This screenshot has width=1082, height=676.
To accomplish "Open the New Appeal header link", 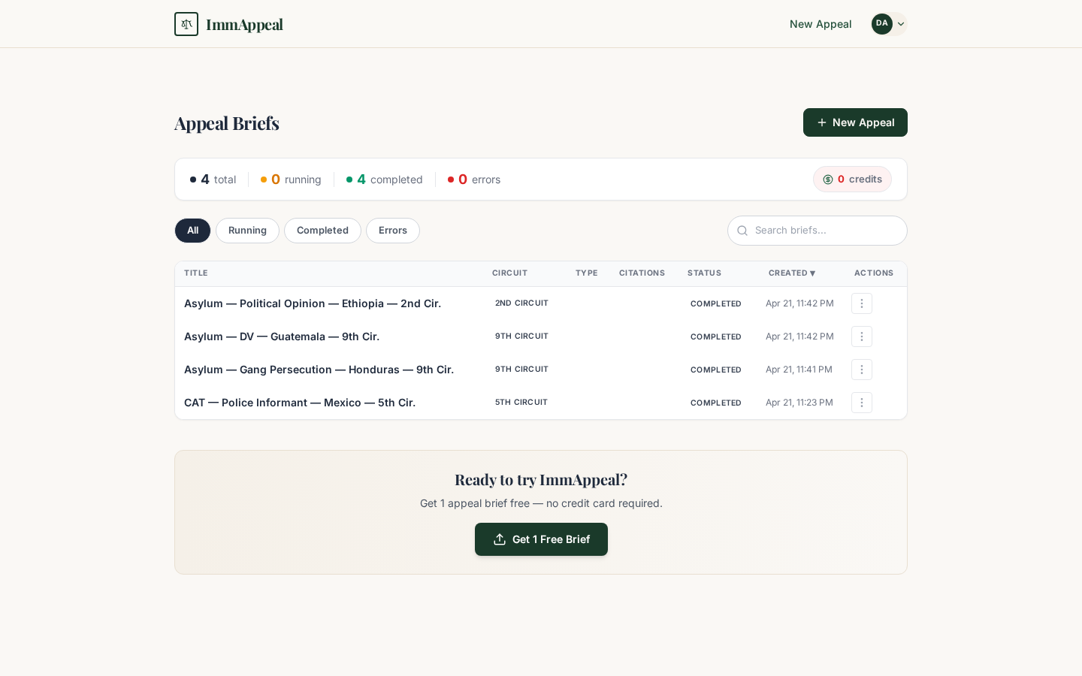I will 821,24.
